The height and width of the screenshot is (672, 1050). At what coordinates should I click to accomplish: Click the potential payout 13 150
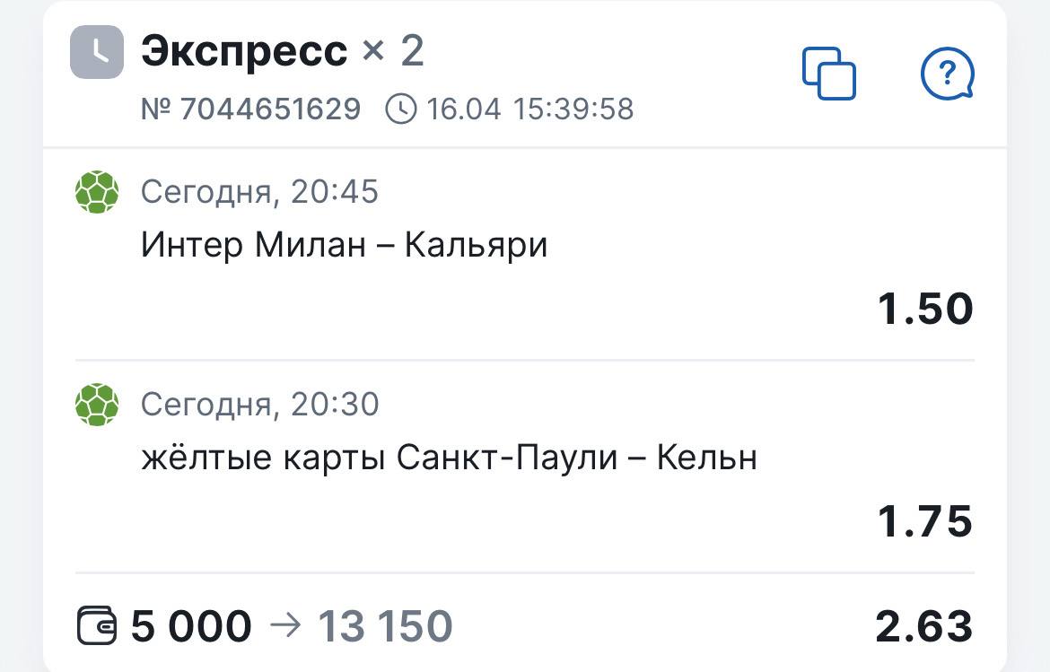385,626
